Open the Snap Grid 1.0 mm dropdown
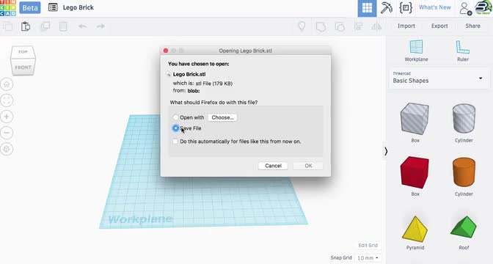Screen dimensions: 493x264 pyautogui.click(x=368, y=258)
